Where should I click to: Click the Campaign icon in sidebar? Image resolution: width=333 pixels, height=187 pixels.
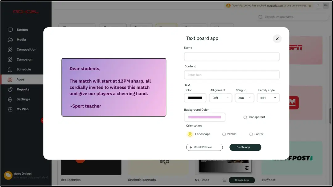(x=10, y=59)
